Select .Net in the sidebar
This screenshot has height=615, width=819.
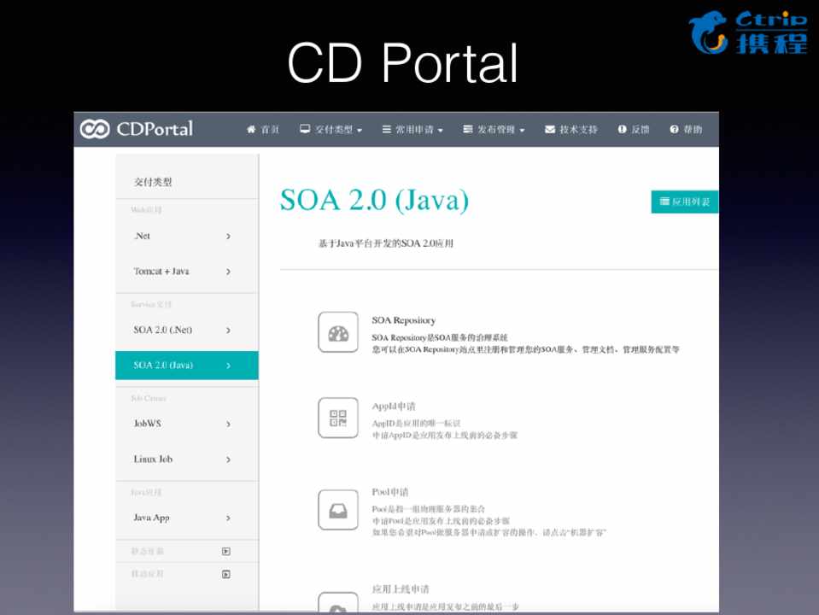click(182, 236)
